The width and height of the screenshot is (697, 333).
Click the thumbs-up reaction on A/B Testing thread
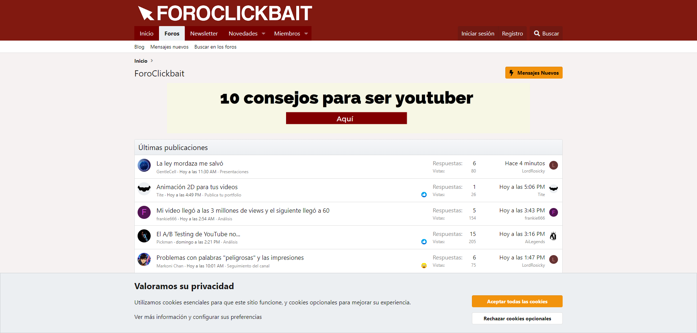[424, 242]
